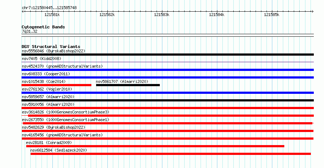The height and width of the screenshot is (168, 324).
Task: Open esv3614826 (1000GenomesConsortiumPhase3) label
Action: [x=66, y=112]
